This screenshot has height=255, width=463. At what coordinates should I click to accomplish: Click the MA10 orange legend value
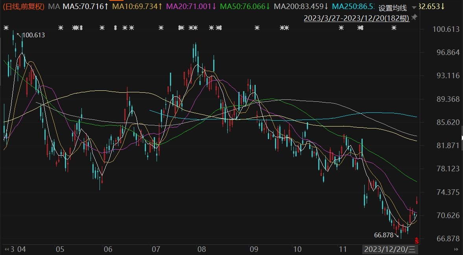[x=137, y=7]
